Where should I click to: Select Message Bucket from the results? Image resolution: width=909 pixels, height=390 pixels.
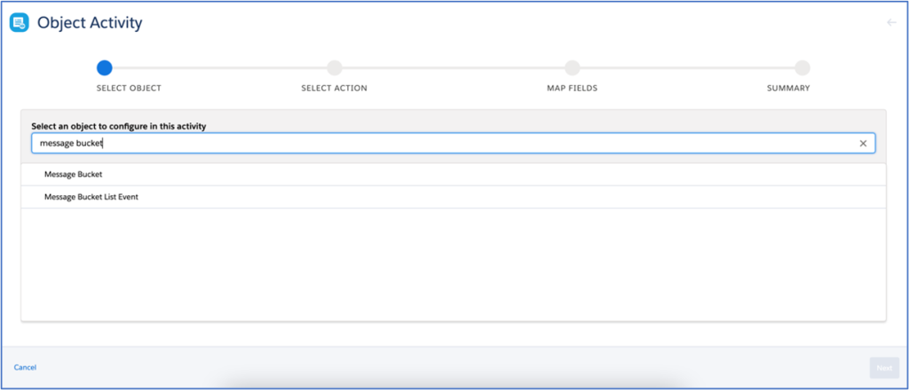point(74,175)
